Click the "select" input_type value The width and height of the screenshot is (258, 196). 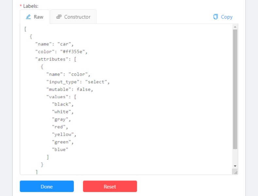[97, 82]
